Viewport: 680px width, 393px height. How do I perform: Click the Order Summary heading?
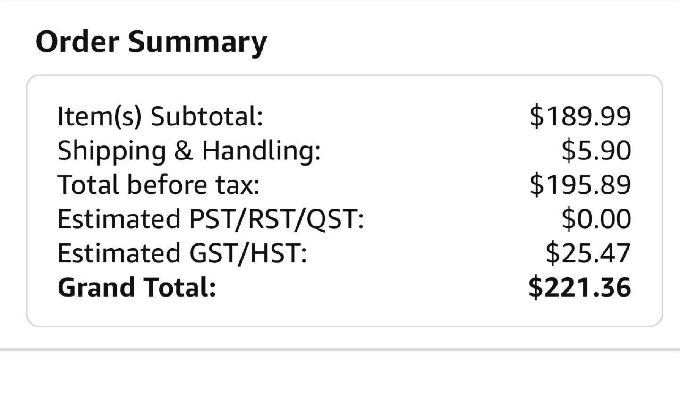(x=151, y=42)
